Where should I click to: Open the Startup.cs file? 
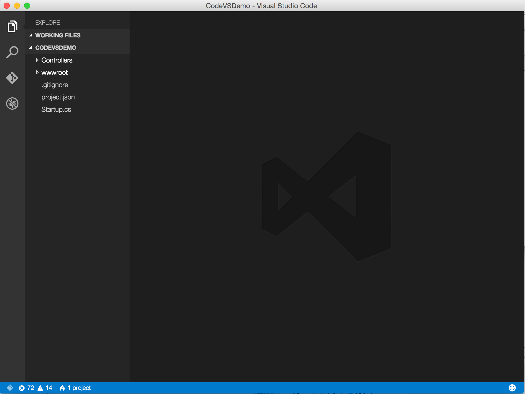tap(56, 109)
